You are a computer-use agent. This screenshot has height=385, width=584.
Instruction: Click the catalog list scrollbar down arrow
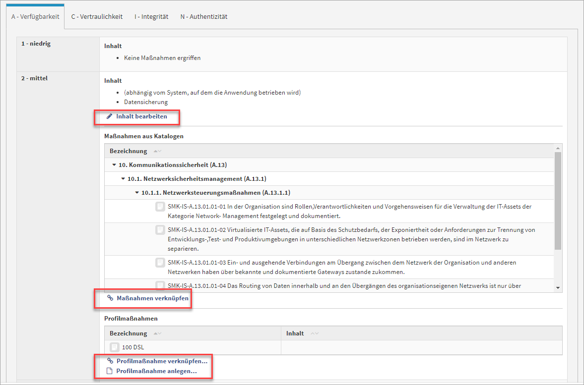(558, 288)
